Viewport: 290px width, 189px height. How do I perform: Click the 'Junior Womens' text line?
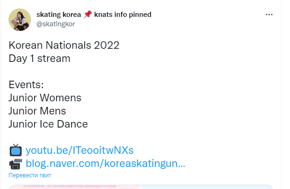tap(45, 98)
